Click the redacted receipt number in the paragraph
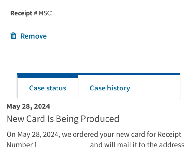 pos(62,144)
